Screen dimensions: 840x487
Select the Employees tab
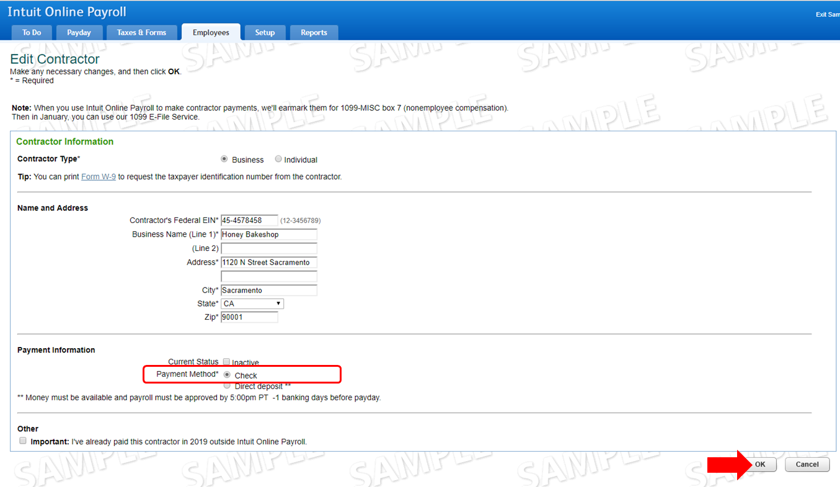pos(211,33)
